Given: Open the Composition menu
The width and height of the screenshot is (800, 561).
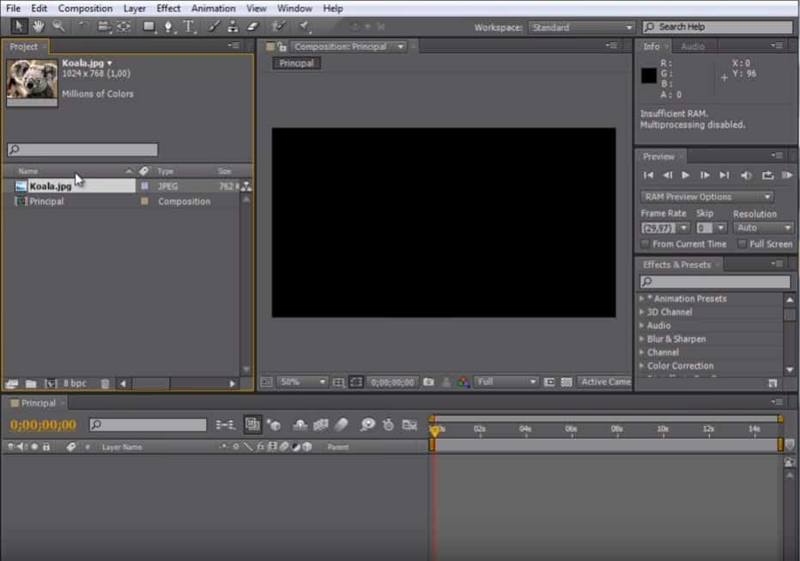Looking at the screenshot, I should coord(85,9).
